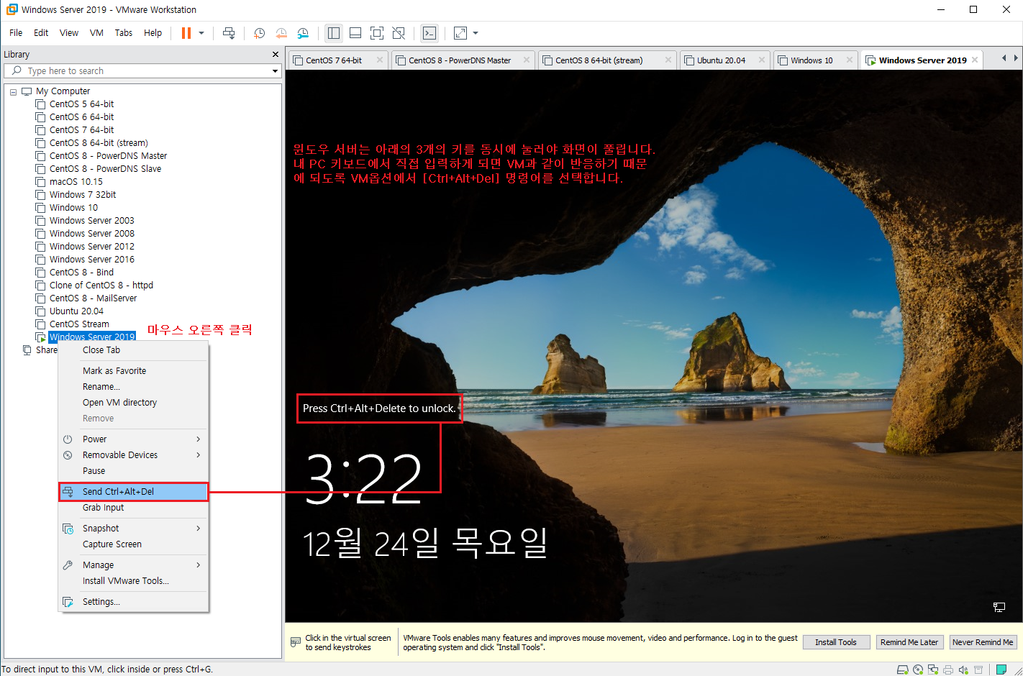Select Clone of CentOS 8 - httpd
This screenshot has width=1023, height=676.
pyautogui.click(x=101, y=286)
